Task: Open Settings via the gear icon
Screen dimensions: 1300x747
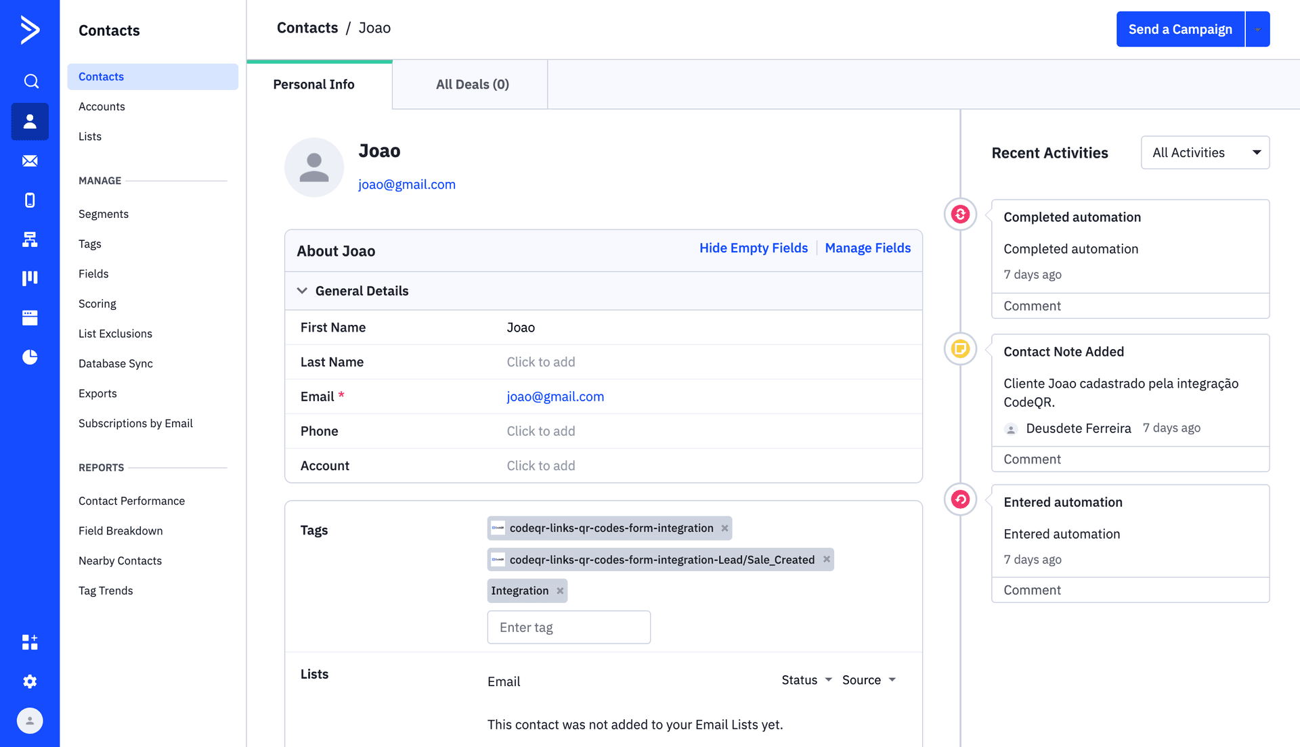Action: pyautogui.click(x=30, y=681)
